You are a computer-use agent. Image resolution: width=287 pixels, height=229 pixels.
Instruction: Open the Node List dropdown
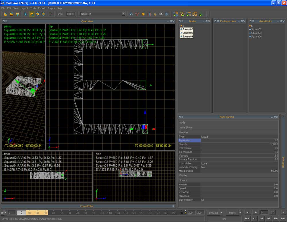123,14
